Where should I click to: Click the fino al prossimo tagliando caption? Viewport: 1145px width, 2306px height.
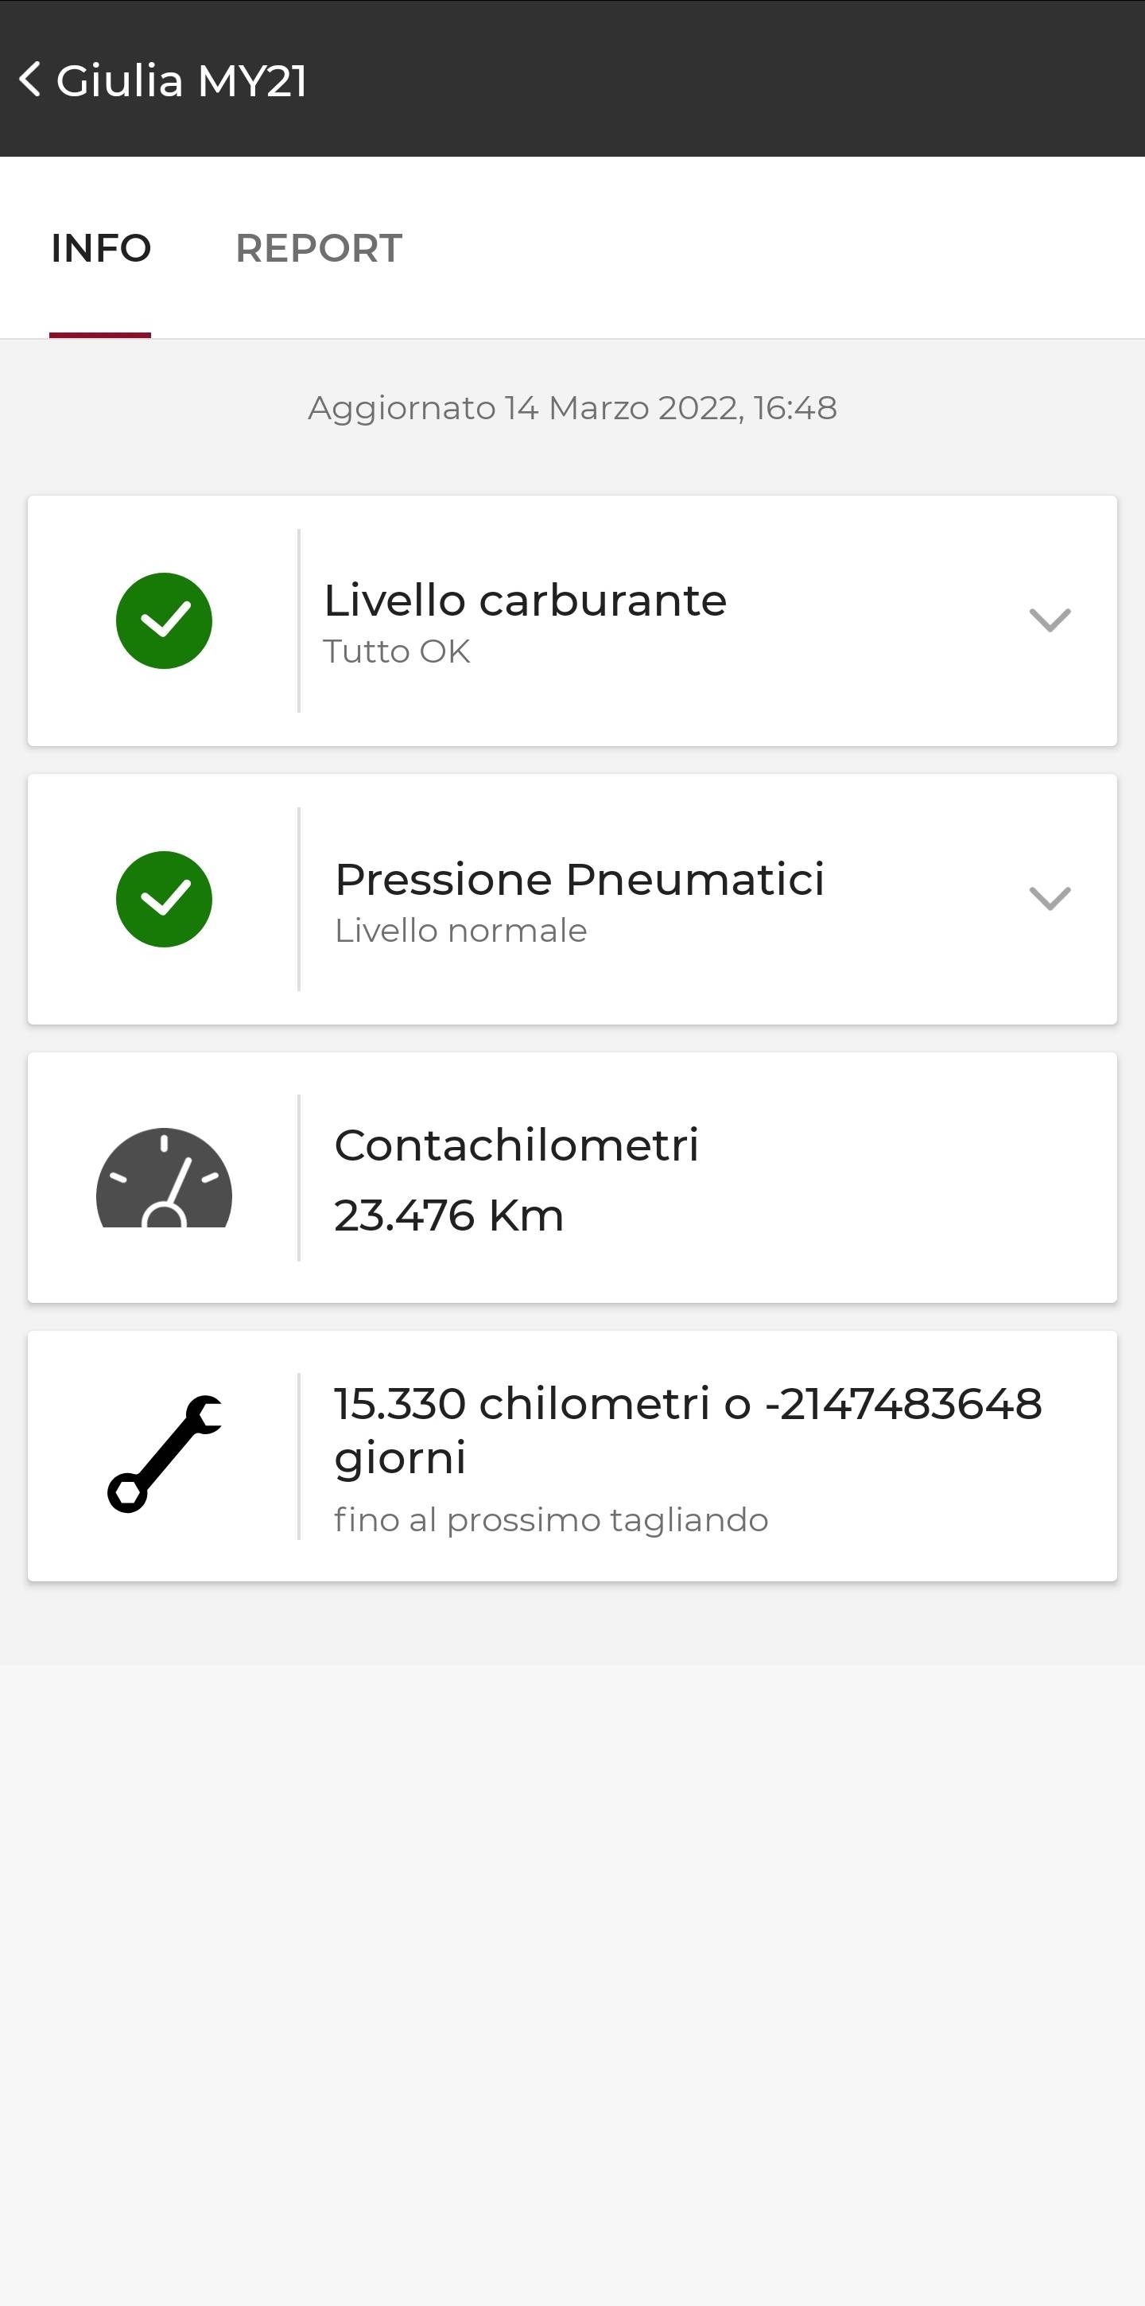click(551, 1520)
